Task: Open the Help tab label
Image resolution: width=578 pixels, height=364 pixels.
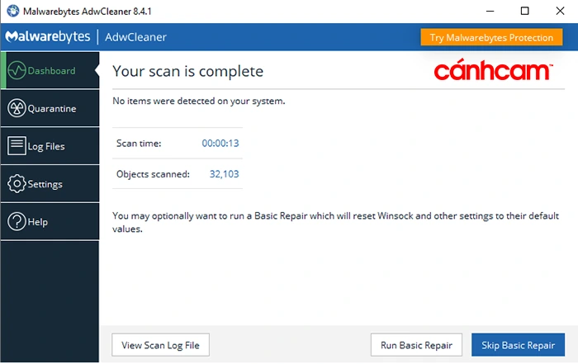Action: coord(38,222)
